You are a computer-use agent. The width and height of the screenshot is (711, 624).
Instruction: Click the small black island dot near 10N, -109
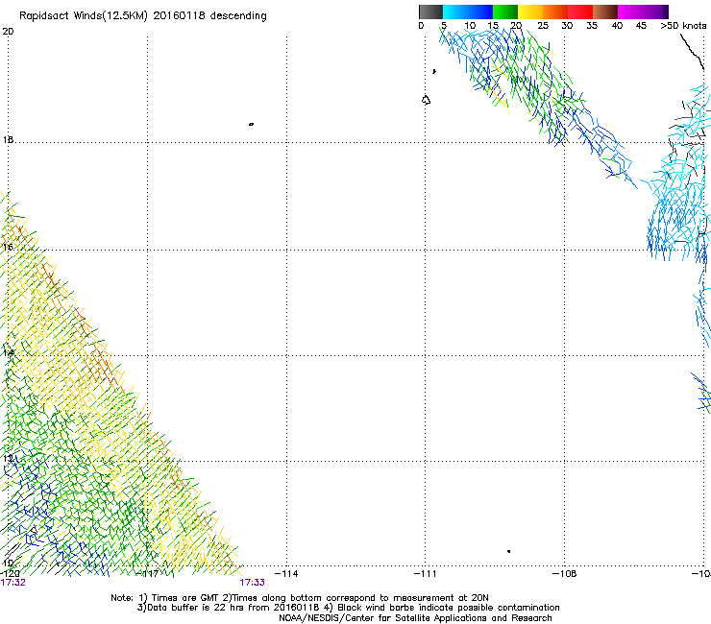[x=509, y=551]
